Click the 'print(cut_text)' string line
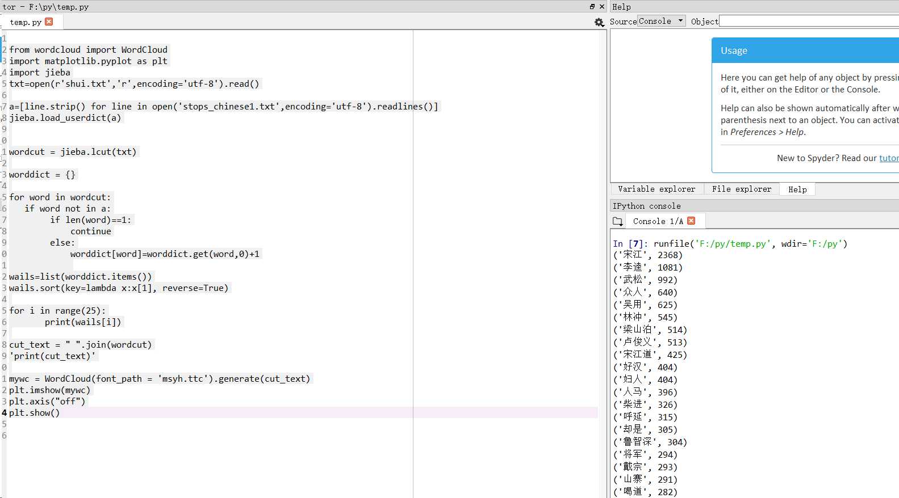 pyautogui.click(x=53, y=356)
